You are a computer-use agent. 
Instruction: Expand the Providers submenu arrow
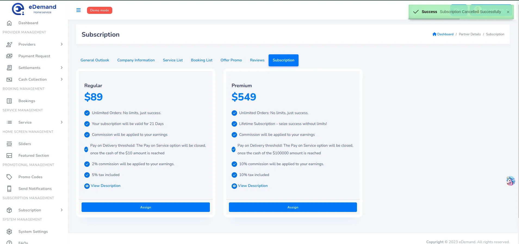(x=62, y=44)
